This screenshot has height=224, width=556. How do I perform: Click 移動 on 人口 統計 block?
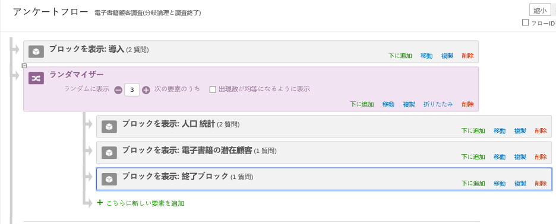click(500, 130)
